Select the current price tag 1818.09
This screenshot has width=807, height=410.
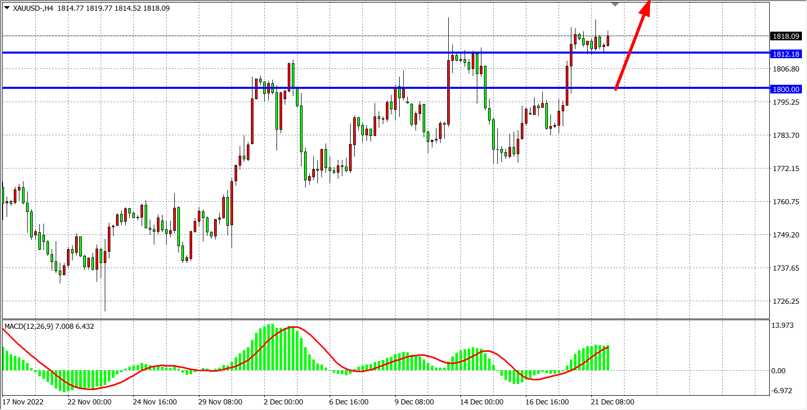[786, 36]
